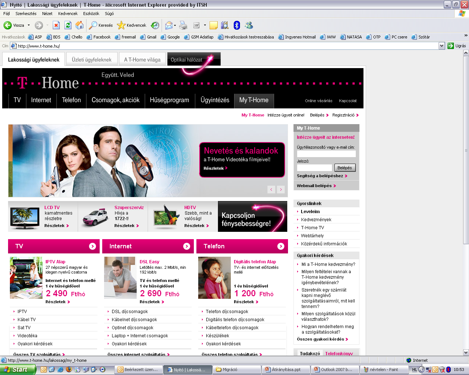This screenshot has width=469, height=375.
Task: Click the Regisztráció link
Action: click(x=346, y=115)
